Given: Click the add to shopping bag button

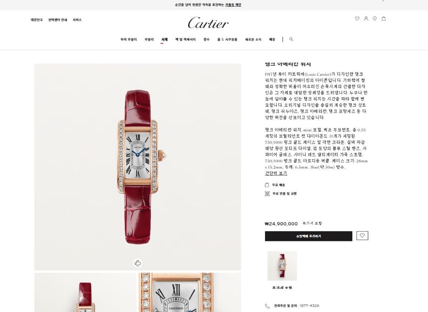Looking at the screenshot, I should tap(308, 236).
